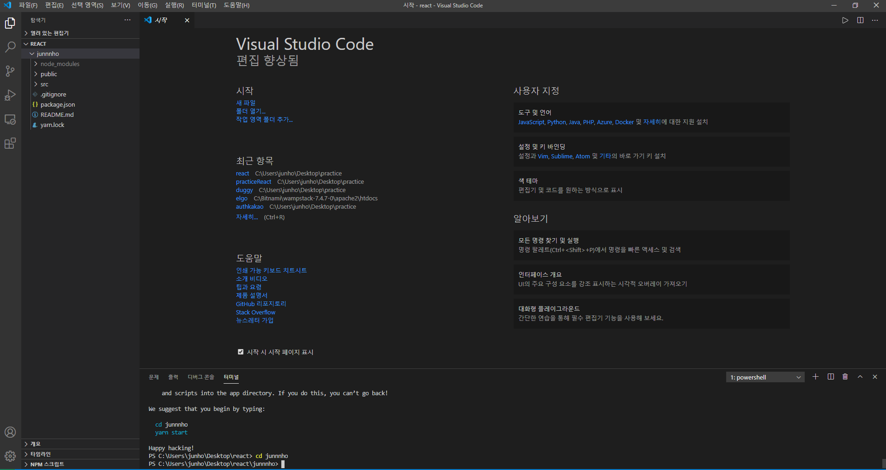
Task: Close the bottom terminal panel
Action: coord(875,377)
